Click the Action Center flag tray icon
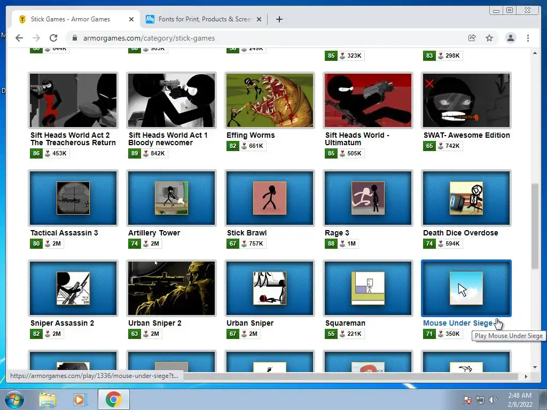547x410 pixels. point(467,400)
